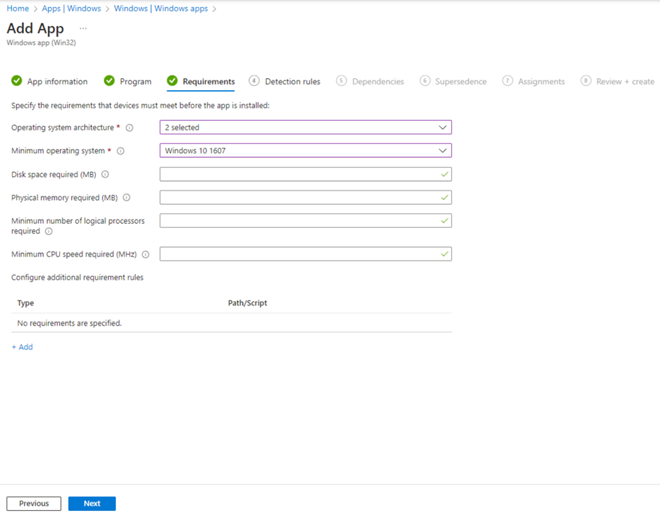
Task: Click info icon for Minimum logical processors
Action: (49, 231)
